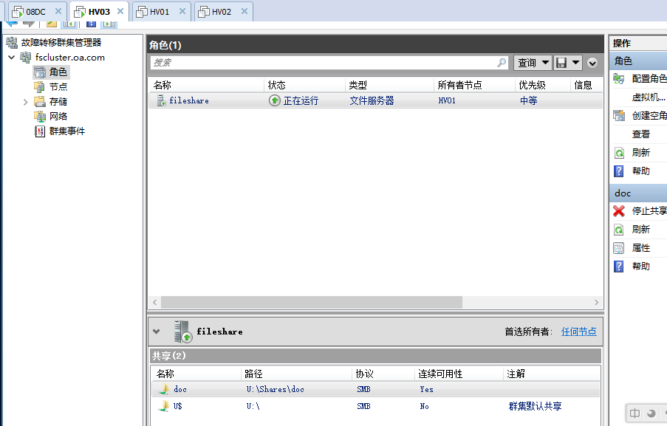Image resolution: width=667 pixels, height=426 pixels.
Task: Click the 文件服务器 type cell
Action: coord(372,100)
